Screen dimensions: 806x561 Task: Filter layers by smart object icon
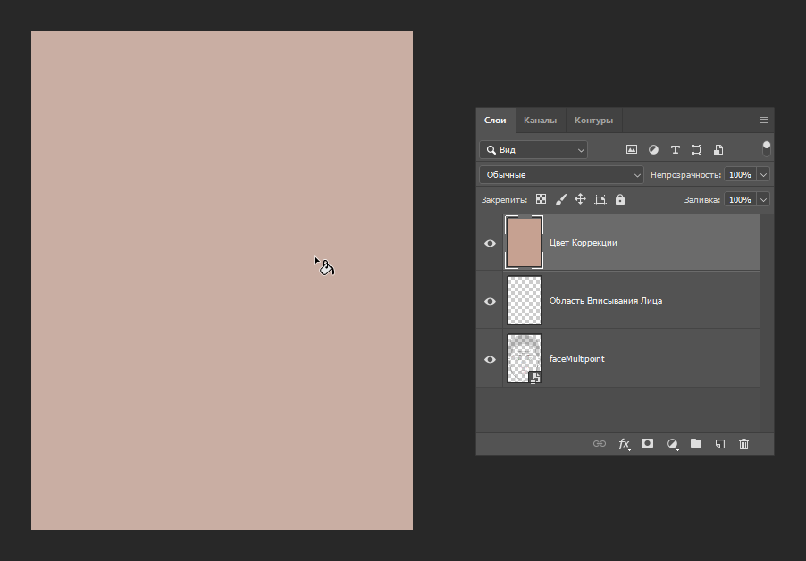coord(718,149)
